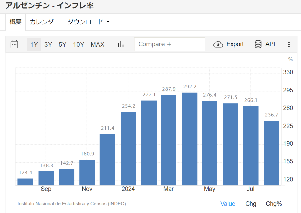Show the MAX time range
Image resolution: width=301 pixels, height=213 pixels.
tap(97, 44)
